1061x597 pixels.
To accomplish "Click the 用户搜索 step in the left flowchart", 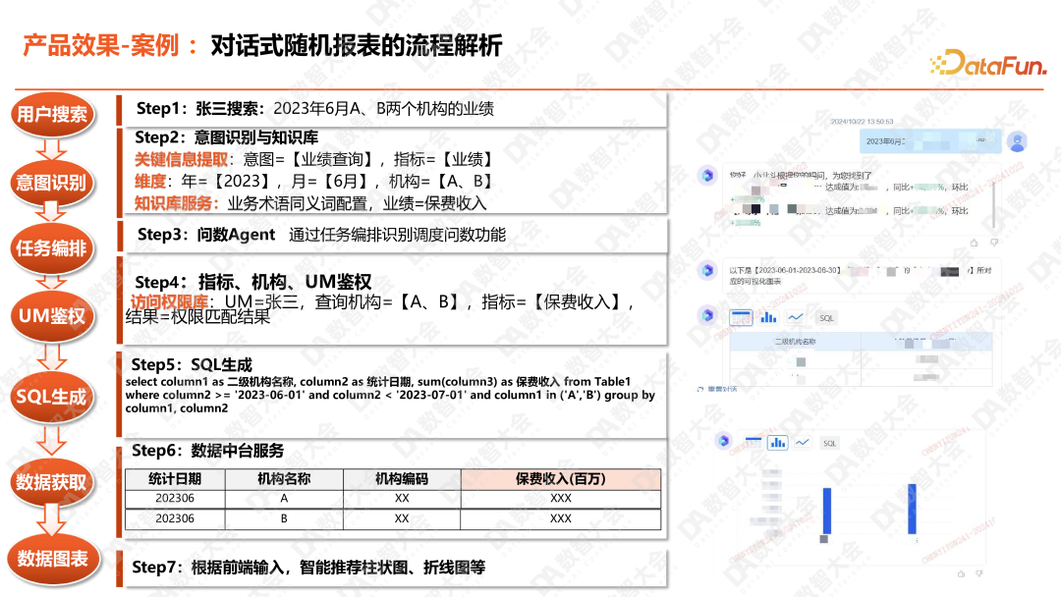I will pyautogui.click(x=54, y=114).
